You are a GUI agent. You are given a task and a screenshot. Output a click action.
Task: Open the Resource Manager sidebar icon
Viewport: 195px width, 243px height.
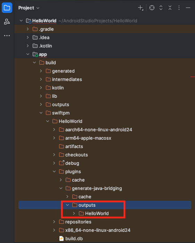point(7,22)
